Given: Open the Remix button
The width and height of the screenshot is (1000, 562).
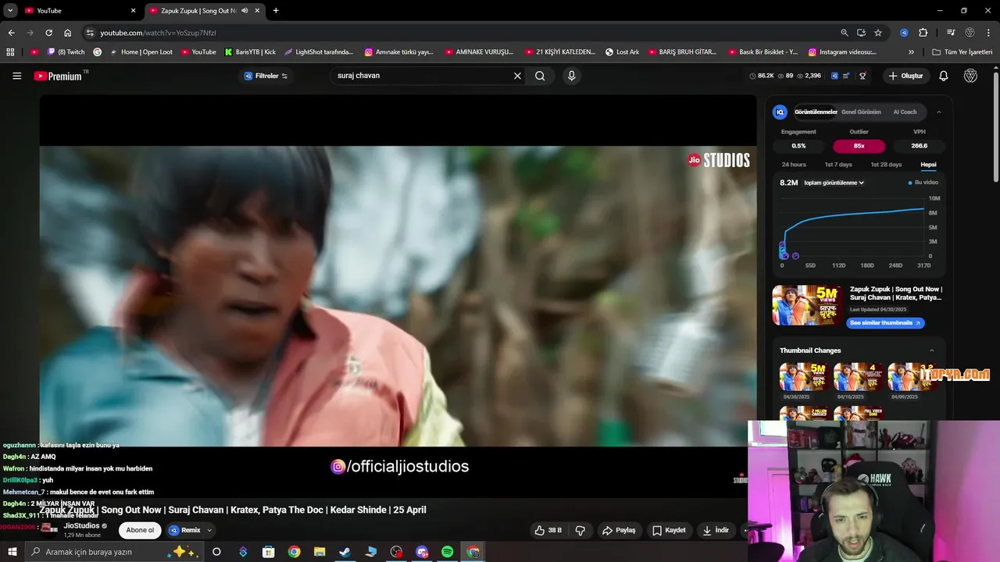Looking at the screenshot, I should tap(185, 530).
